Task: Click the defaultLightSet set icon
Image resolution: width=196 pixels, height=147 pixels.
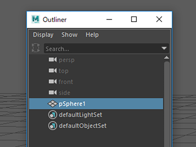Action: point(52,115)
